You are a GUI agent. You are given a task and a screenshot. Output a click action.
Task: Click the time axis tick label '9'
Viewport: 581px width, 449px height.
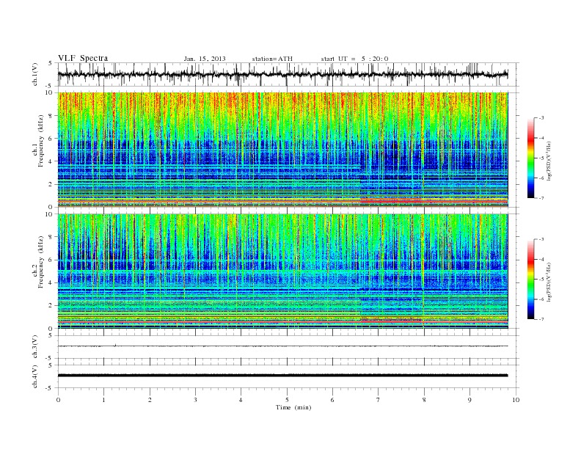[469, 400]
